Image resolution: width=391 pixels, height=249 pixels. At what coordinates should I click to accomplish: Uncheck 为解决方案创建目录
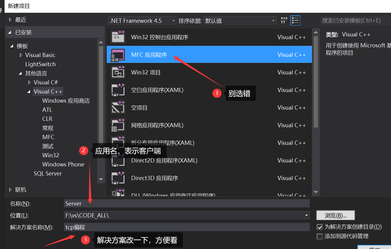[x=319, y=227]
